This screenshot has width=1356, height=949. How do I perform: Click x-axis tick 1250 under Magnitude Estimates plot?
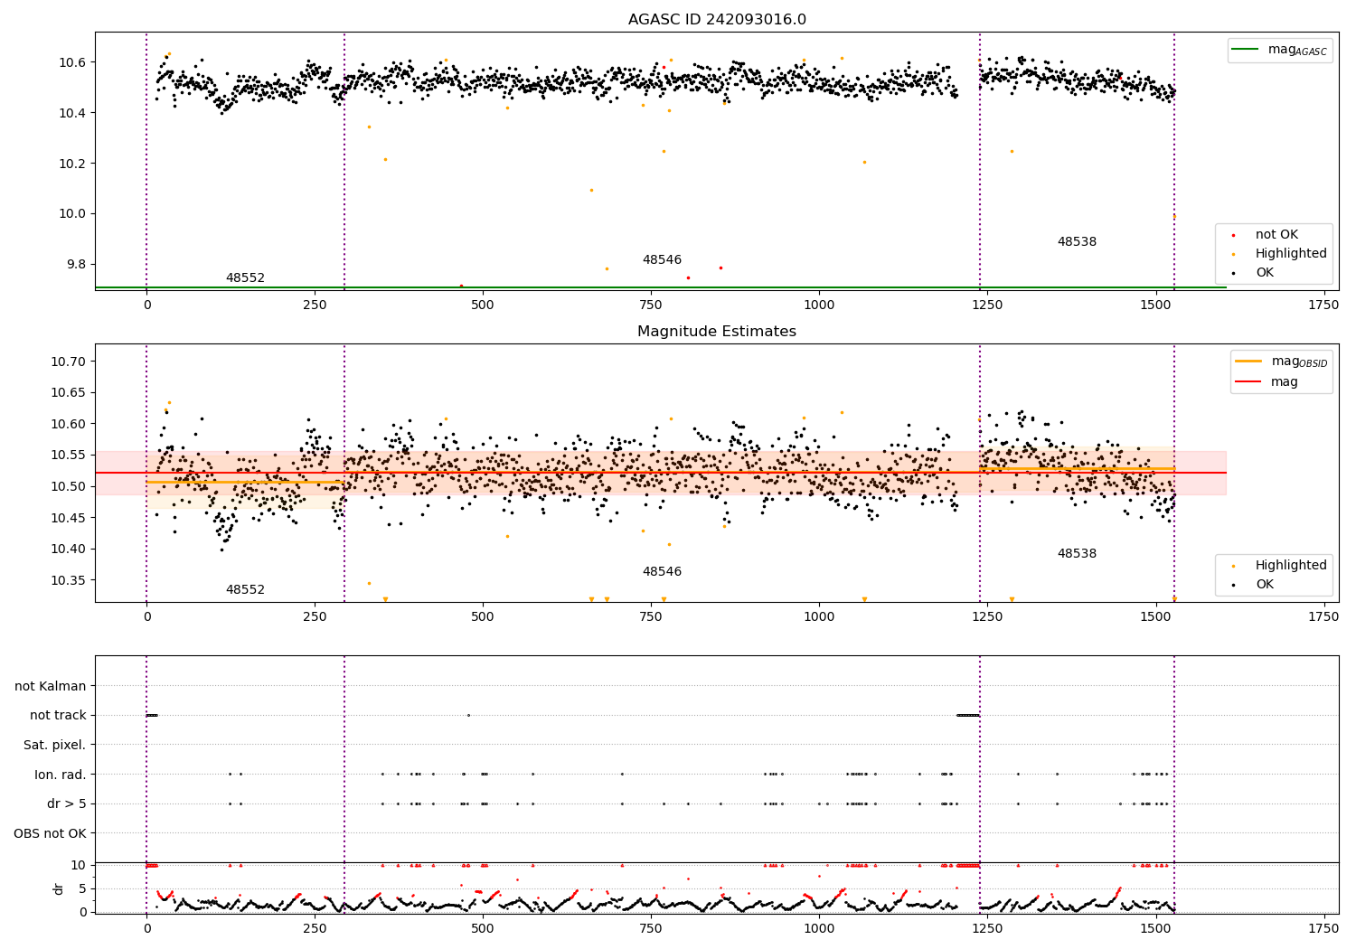click(x=987, y=617)
